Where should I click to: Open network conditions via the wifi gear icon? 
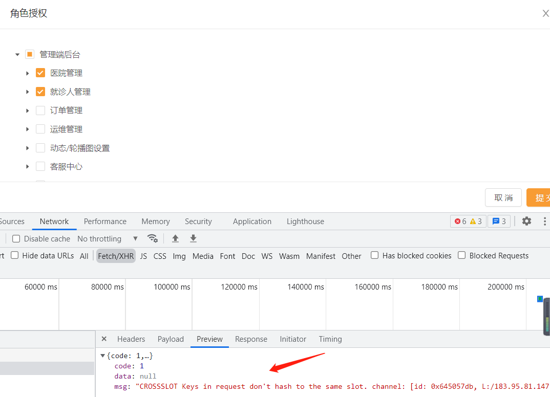[x=153, y=238]
